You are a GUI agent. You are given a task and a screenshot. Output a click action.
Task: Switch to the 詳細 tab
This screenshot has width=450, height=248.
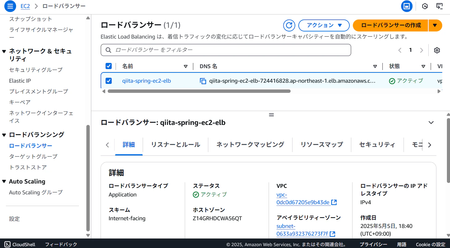[x=129, y=145]
